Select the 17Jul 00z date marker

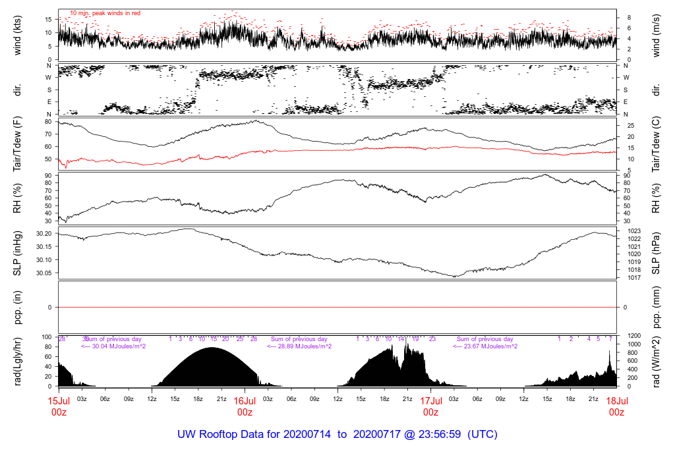pos(430,406)
